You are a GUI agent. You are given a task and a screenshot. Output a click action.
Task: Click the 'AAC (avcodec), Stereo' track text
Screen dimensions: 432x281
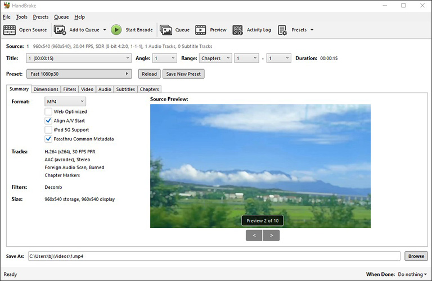[x=67, y=160]
